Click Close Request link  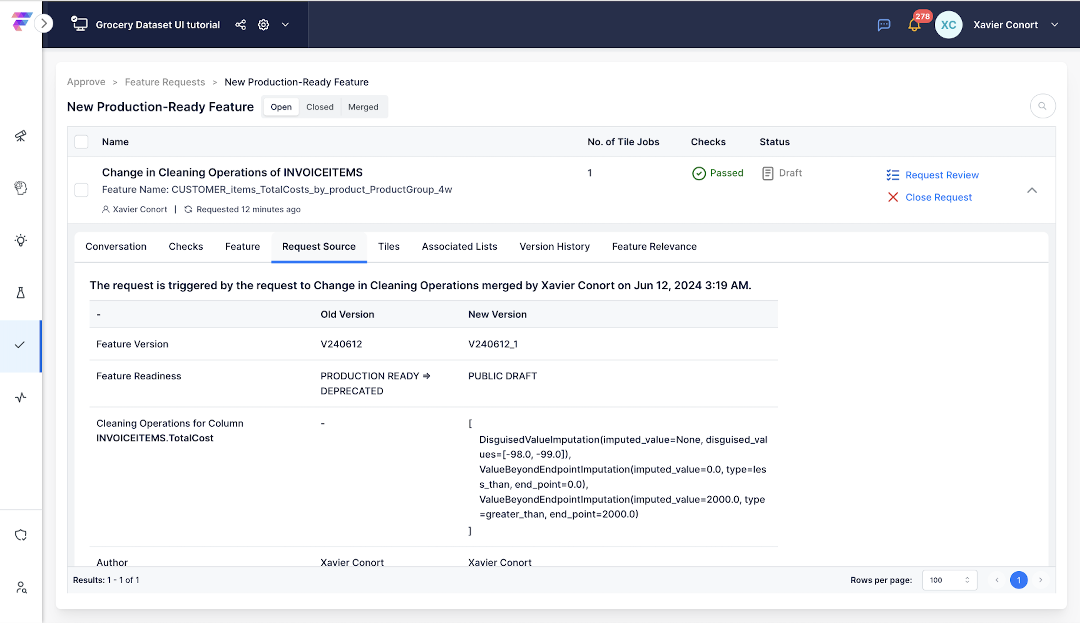(938, 197)
